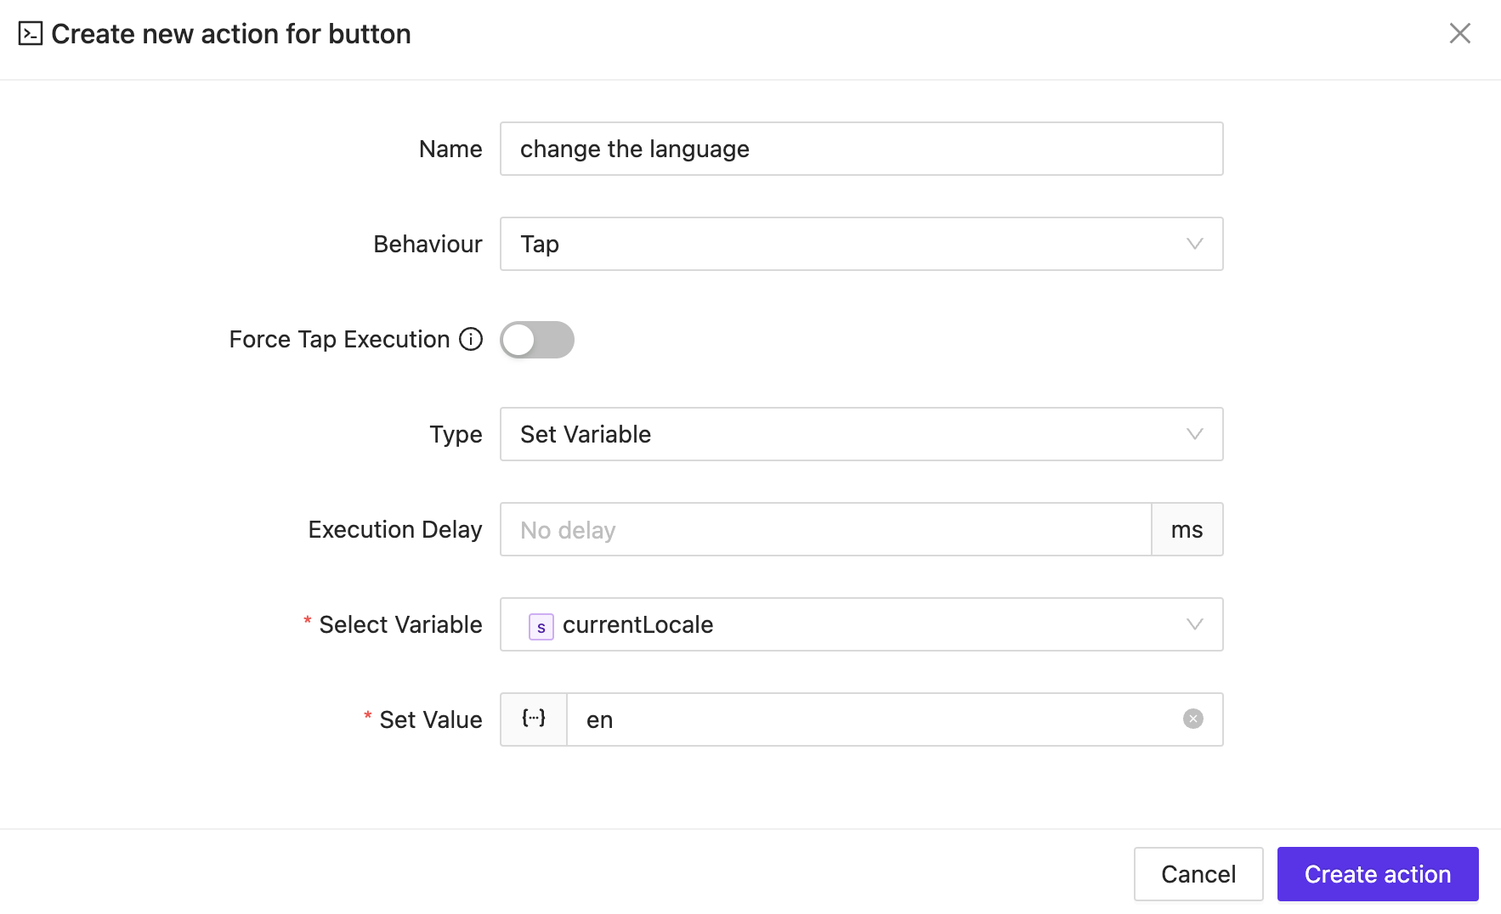1501x914 pixels.
Task: Switch the Force Tap Execution switch state
Action: (x=536, y=339)
